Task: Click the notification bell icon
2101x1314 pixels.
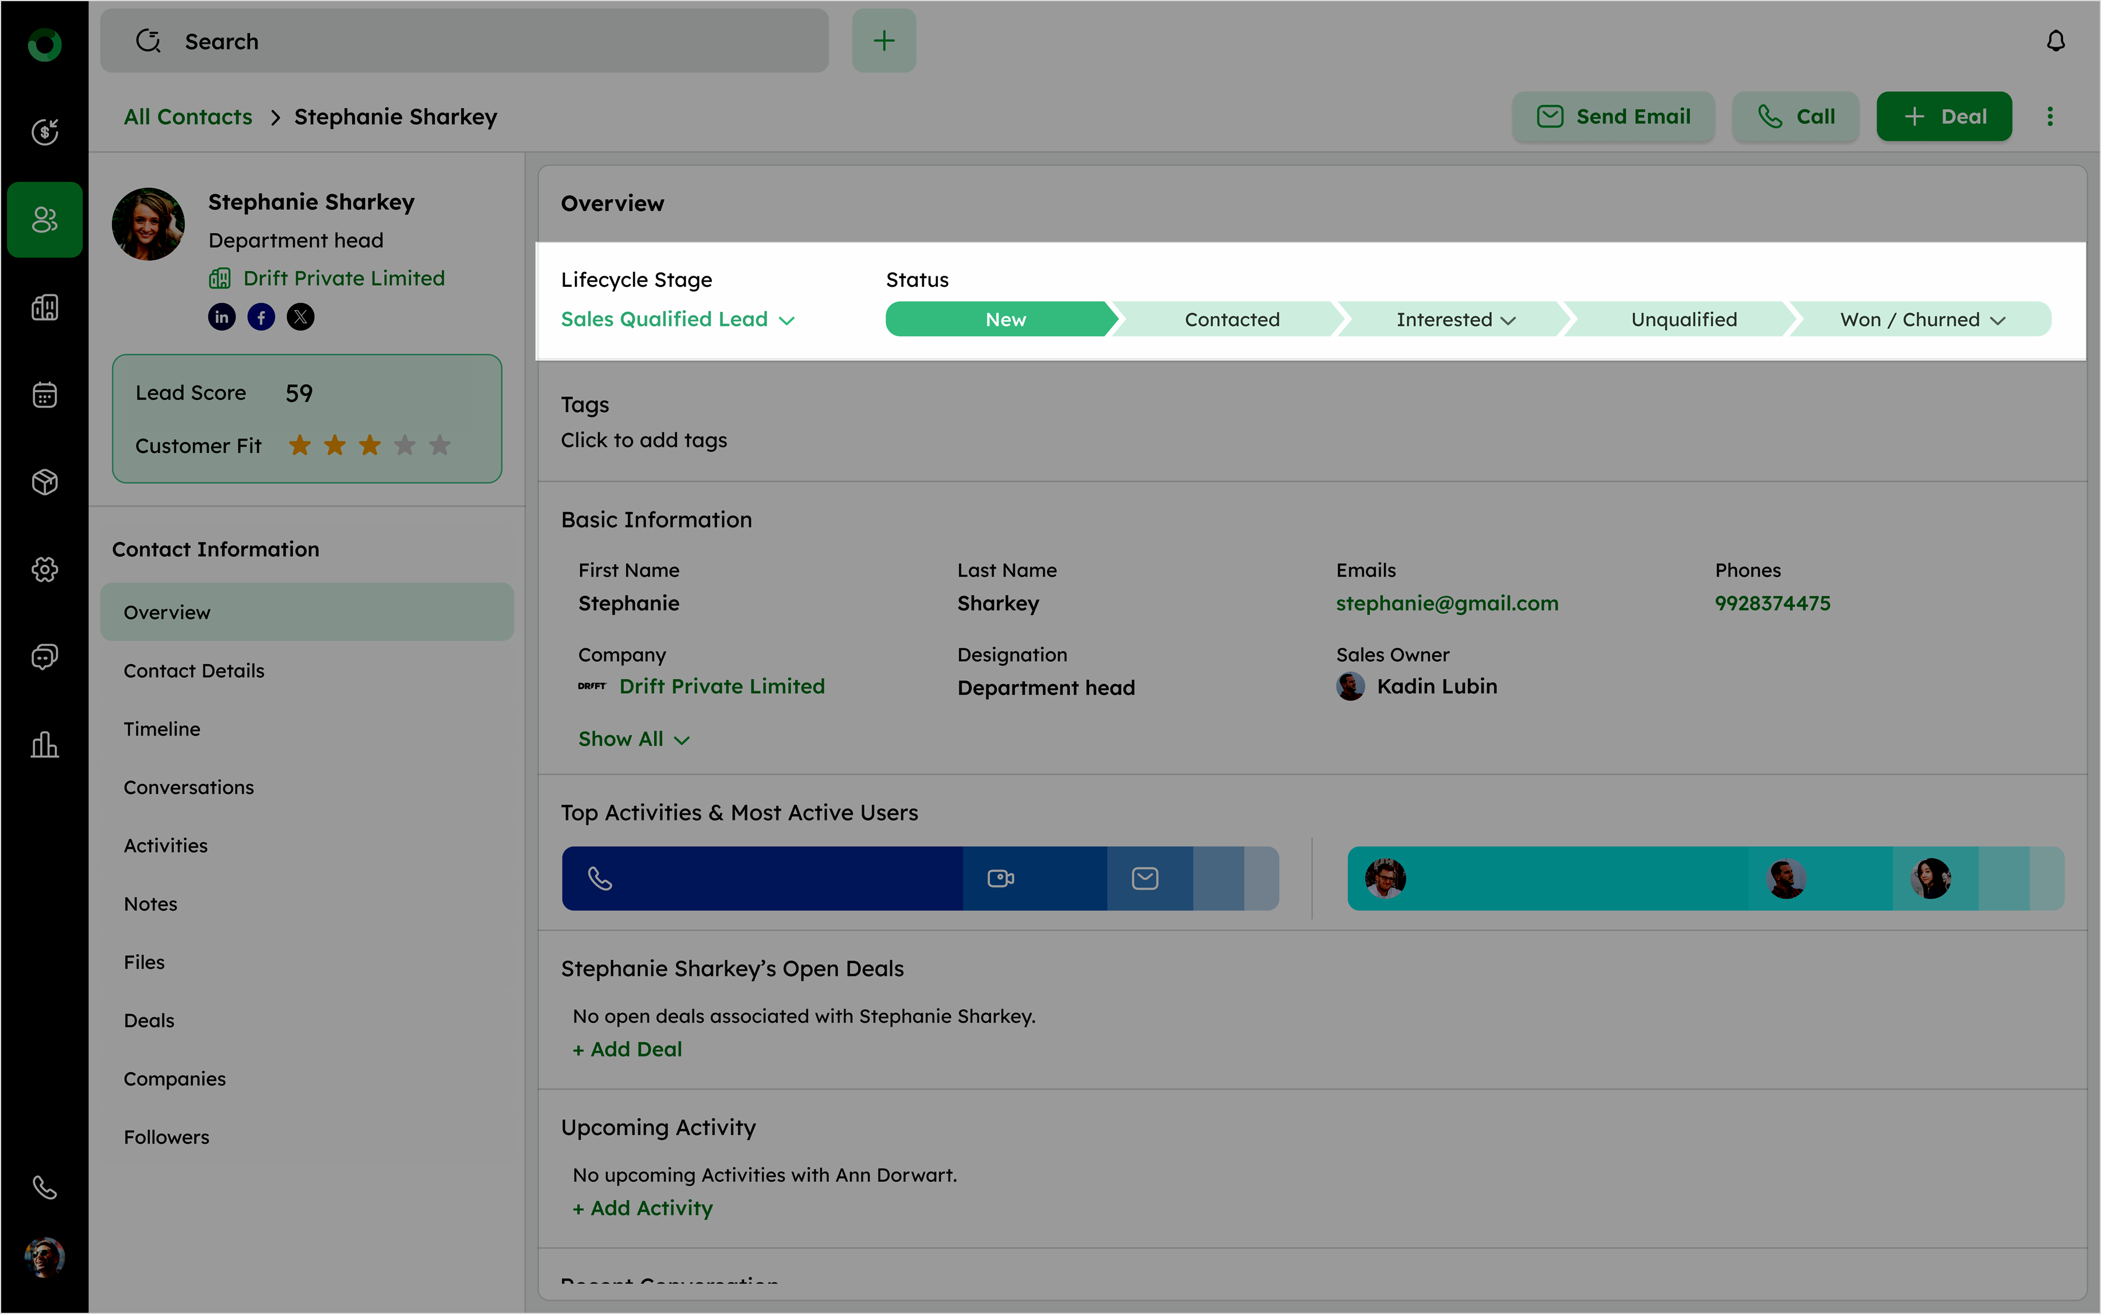Action: (2055, 41)
